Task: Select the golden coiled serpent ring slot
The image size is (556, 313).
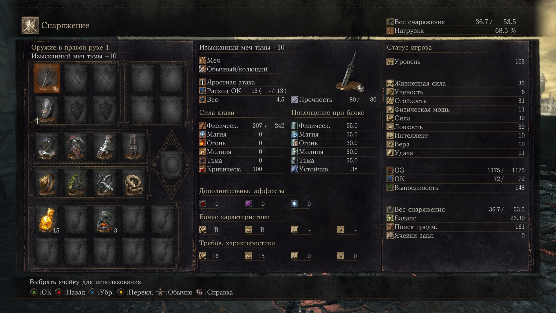Action: click(133, 184)
